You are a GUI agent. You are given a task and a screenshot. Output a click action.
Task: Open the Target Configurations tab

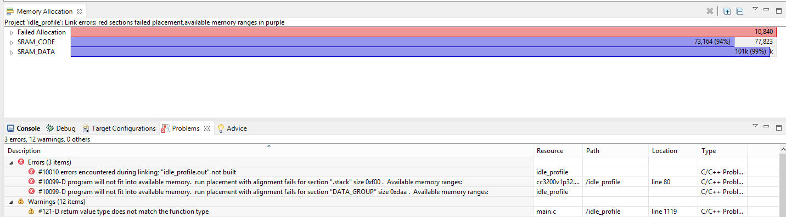(119, 128)
